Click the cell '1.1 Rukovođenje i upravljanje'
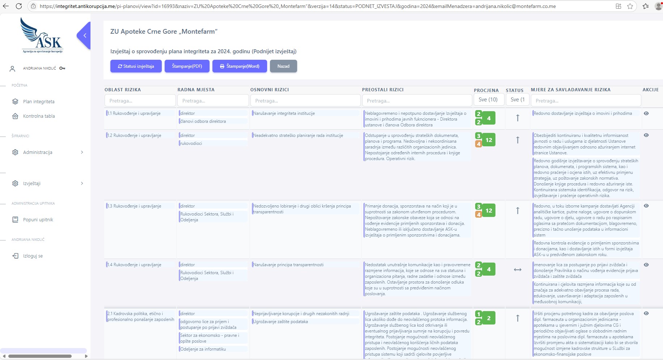Viewport: 663px width, 360px height. pyautogui.click(x=134, y=113)
